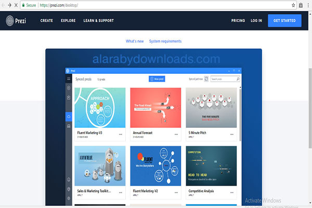Click the sync refresh icon
This screenshot has width=312, height=208.
click(x=206, y=79)
